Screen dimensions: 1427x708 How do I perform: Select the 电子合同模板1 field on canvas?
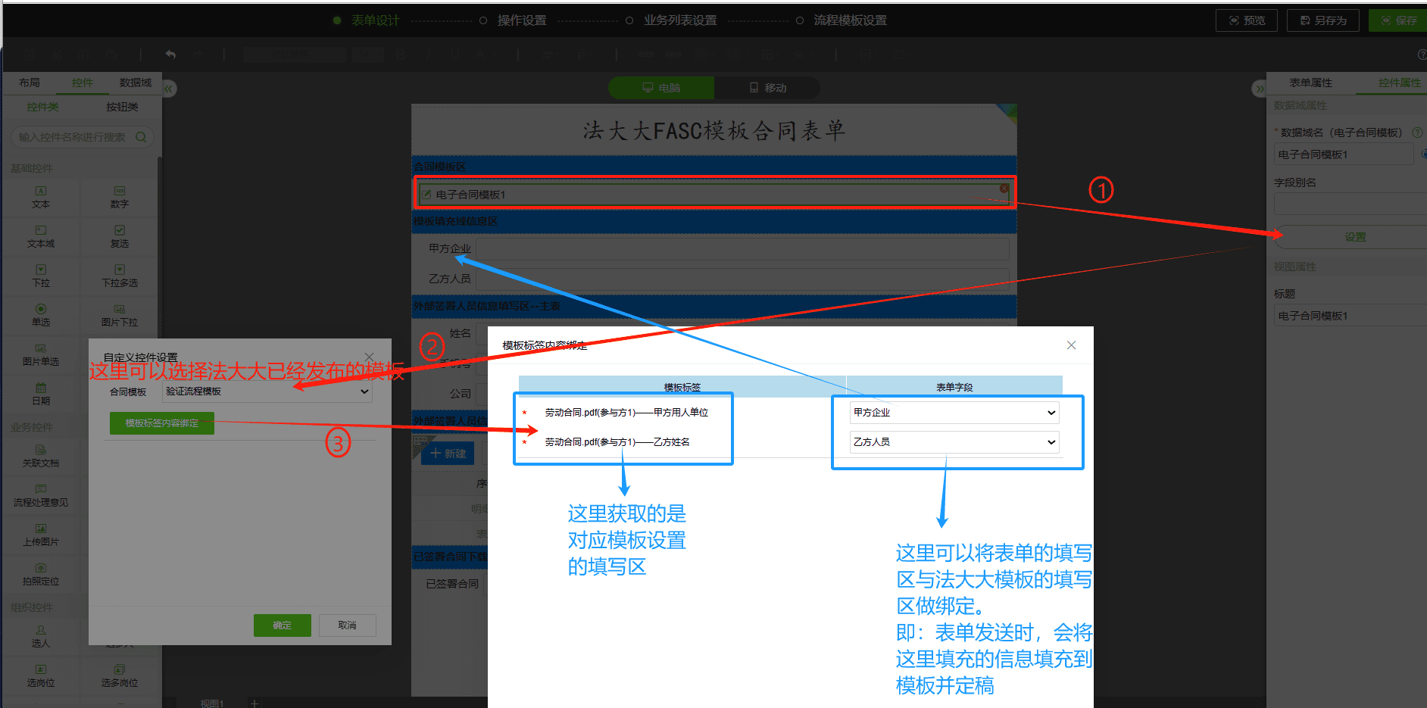tap(713, 195)
